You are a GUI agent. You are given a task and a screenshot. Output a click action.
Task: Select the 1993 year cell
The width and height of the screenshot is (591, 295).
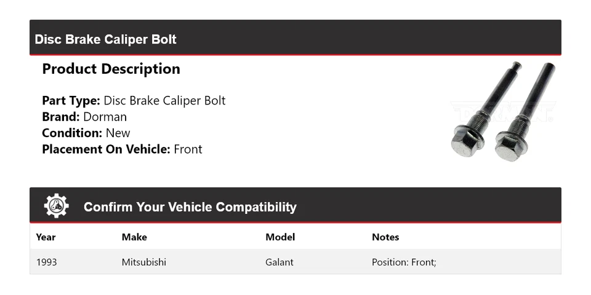(47, 262)
